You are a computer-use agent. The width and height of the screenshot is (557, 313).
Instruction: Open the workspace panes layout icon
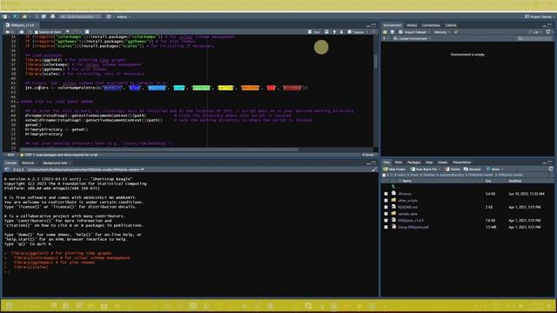click(x=108, y=17)
